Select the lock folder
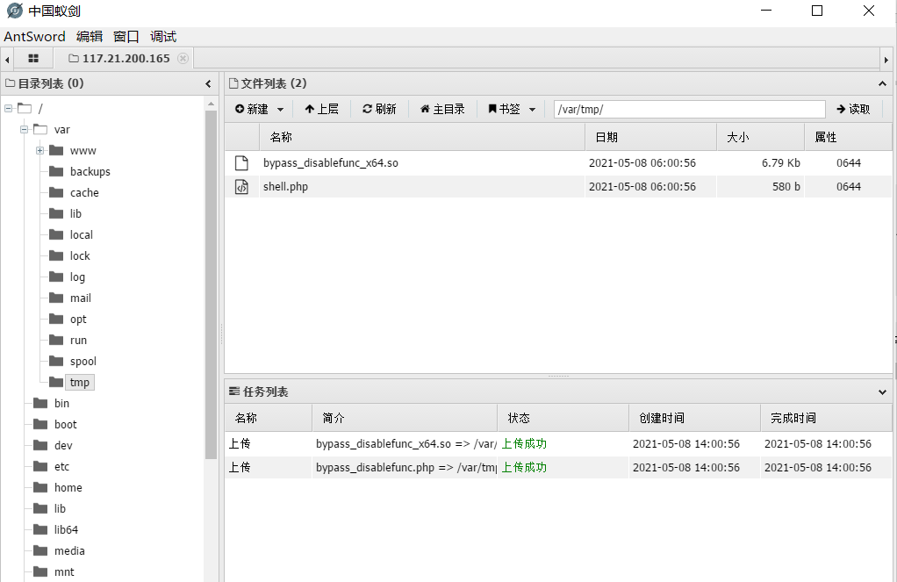The height and width of the screenshot is (582, 897). click(x=80, y=255)
